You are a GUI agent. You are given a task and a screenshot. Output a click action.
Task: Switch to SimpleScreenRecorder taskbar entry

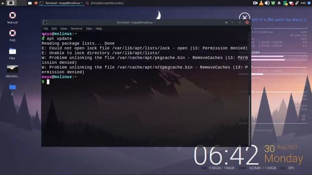[104, 3]
